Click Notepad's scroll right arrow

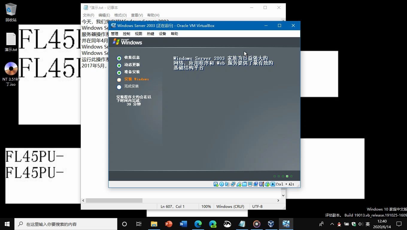278,200
